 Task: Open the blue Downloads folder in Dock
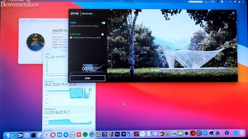coord(236,133)
